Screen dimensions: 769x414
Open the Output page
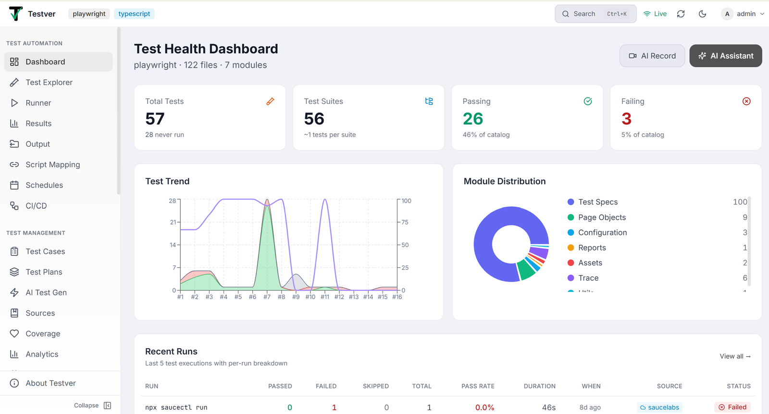pos(59,144)
